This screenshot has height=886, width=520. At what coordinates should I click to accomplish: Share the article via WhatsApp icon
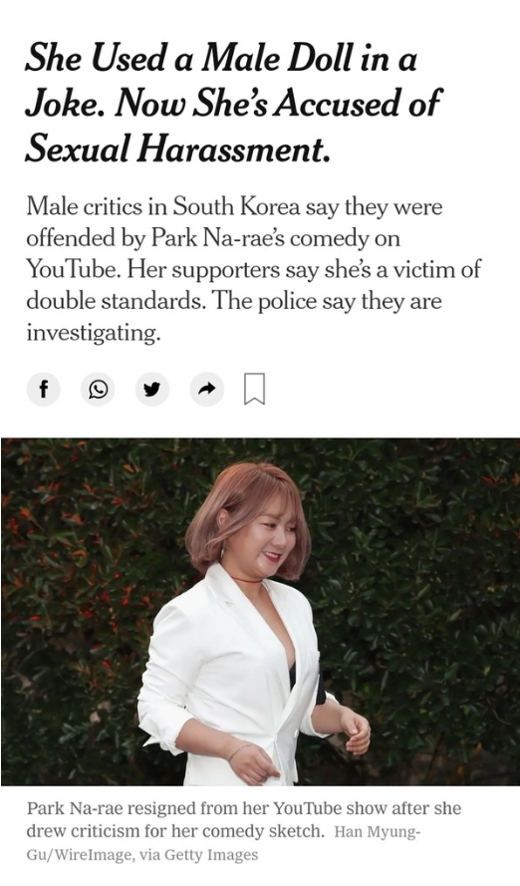pyautogui.click(x=98, y=389)
